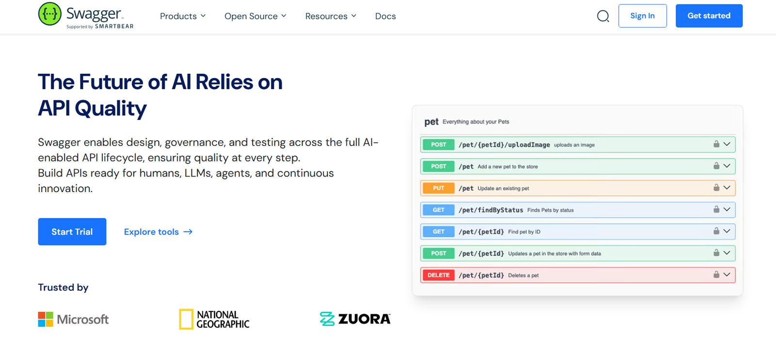Open the Products dropdown menu
The image size is (776, 338).
[x=183, y=16]
